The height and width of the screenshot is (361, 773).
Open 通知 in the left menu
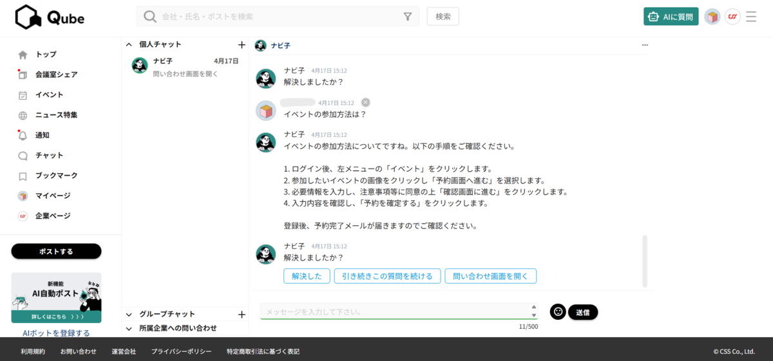pyautogui.click(x=42, y=135)
